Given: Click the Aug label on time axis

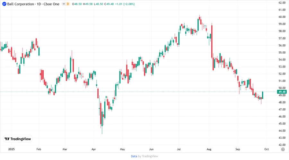Looking at the screenshot, I should (x=209, y=149).
